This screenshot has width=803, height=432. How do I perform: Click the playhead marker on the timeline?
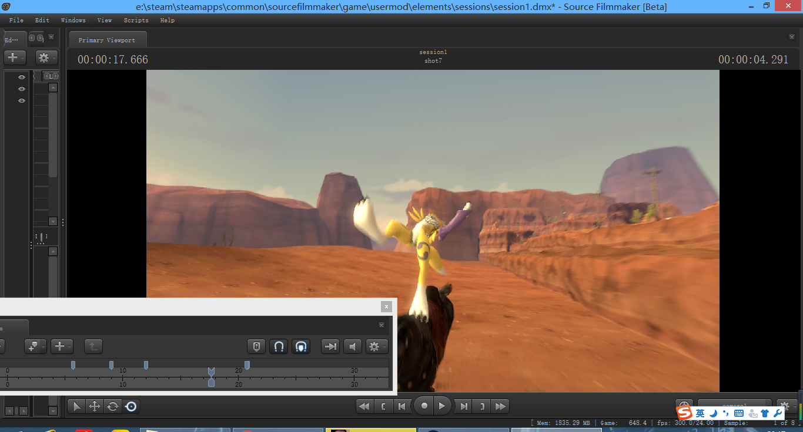click(x=211, y=372)
